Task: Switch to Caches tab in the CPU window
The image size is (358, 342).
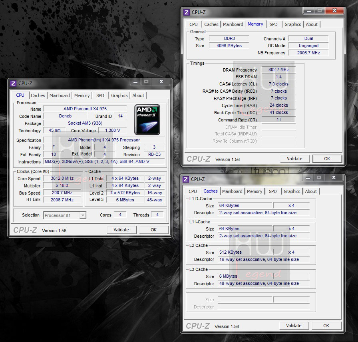Action: click(38, 95)
